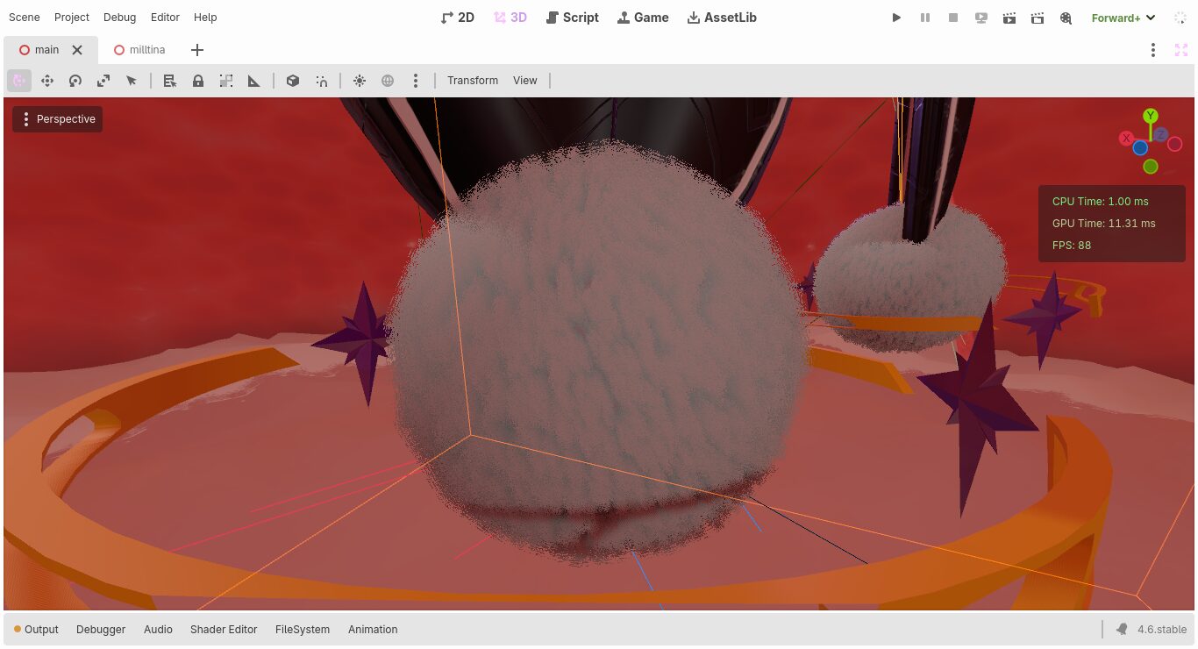Toggle the local space cube icon
This screenshot has width=1198, height=649.
tap(293, 81)
